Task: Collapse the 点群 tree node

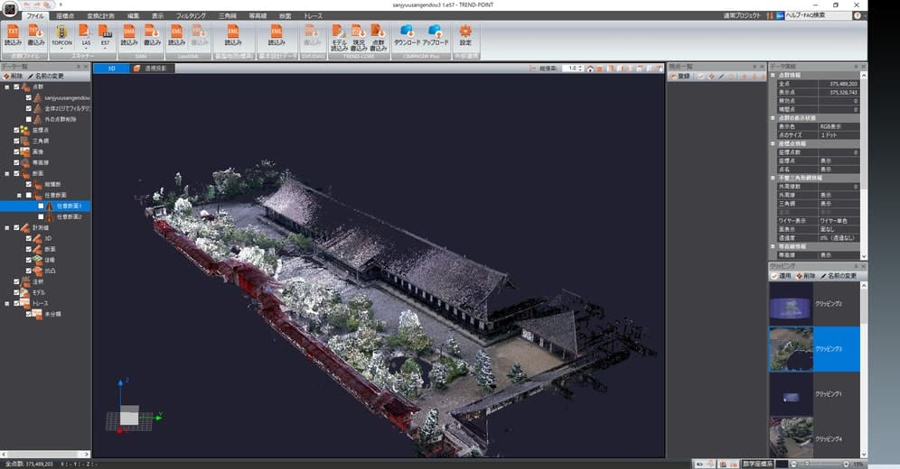Action: [7, 87]
